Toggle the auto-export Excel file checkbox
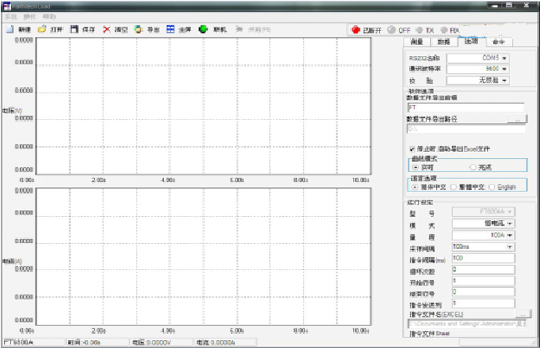This screenshot has height=349, width=542. tap(413, 149)
